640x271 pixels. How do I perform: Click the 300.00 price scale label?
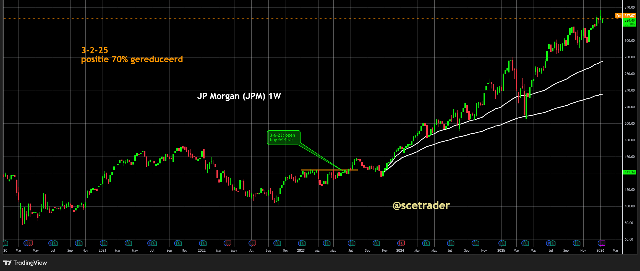point(630,41)
